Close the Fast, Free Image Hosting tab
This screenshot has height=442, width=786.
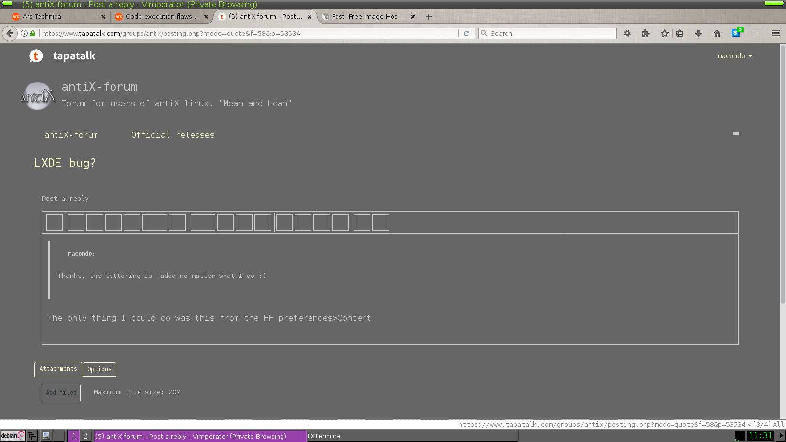(413, 17)
